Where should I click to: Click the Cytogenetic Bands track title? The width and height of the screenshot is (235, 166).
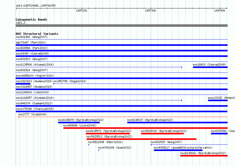click(x=31, y=19)
